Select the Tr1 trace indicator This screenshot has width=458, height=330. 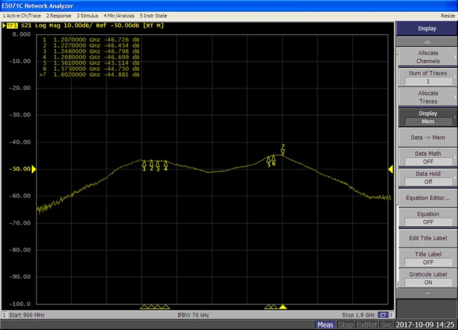tap(12, 26)
